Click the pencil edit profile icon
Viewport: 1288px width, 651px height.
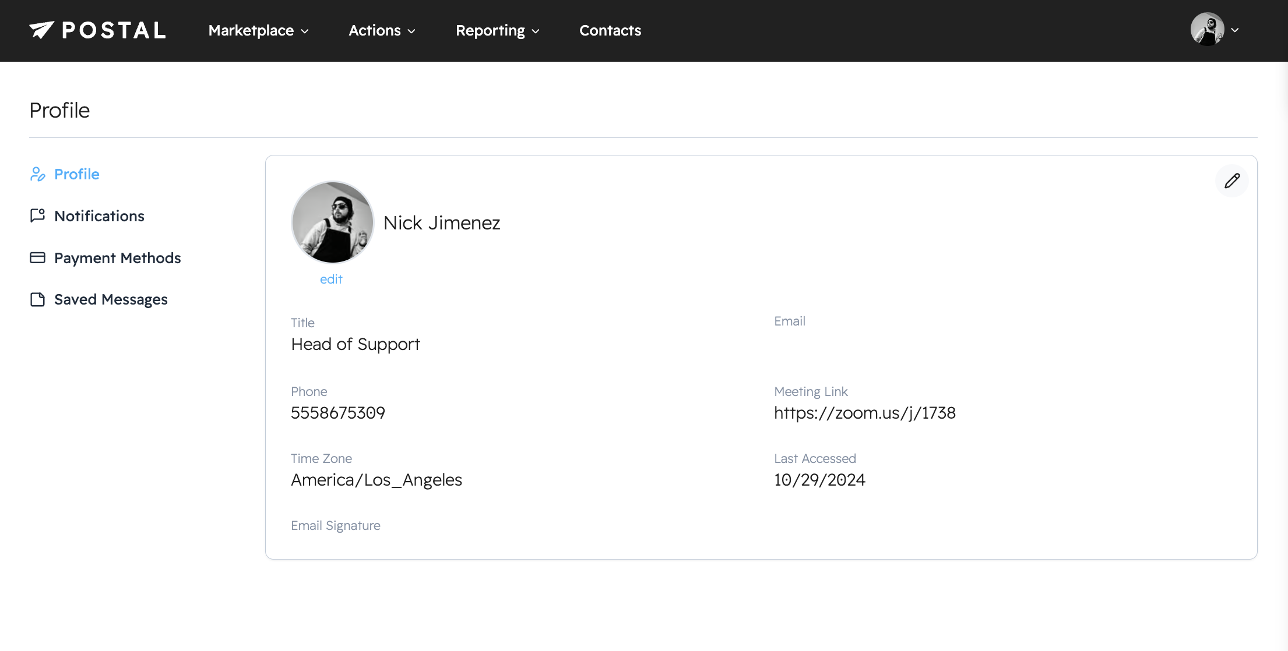(x=1231, y=181)
